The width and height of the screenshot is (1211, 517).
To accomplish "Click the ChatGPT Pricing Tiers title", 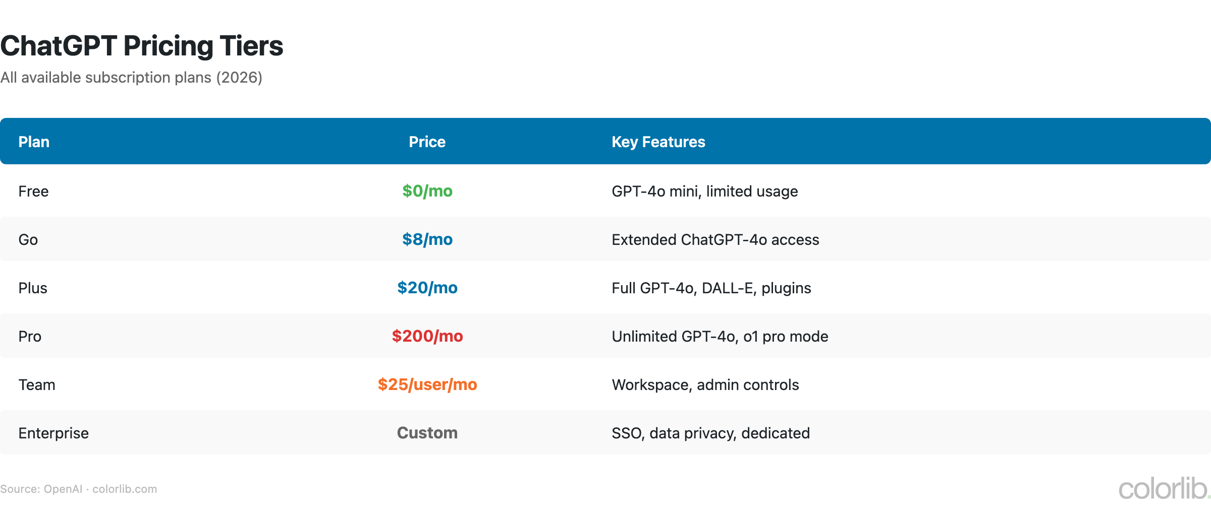I will click(142, 46).
